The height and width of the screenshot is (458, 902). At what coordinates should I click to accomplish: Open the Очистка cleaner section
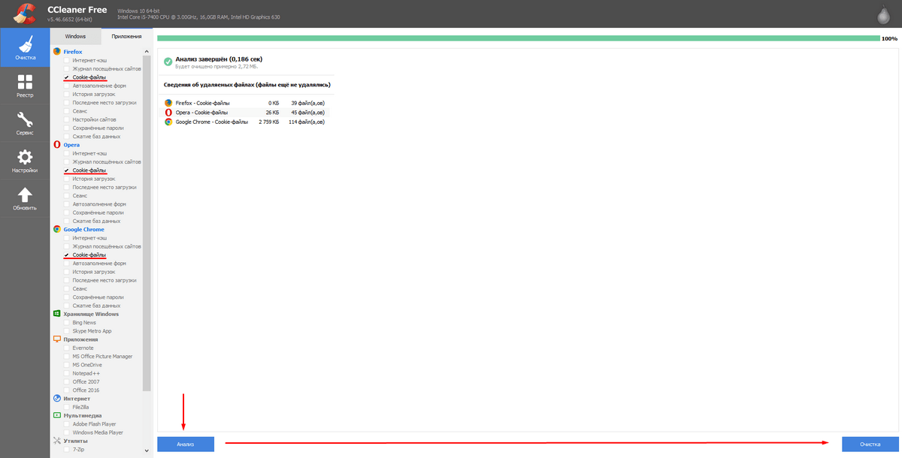click(x=25, y=47)
